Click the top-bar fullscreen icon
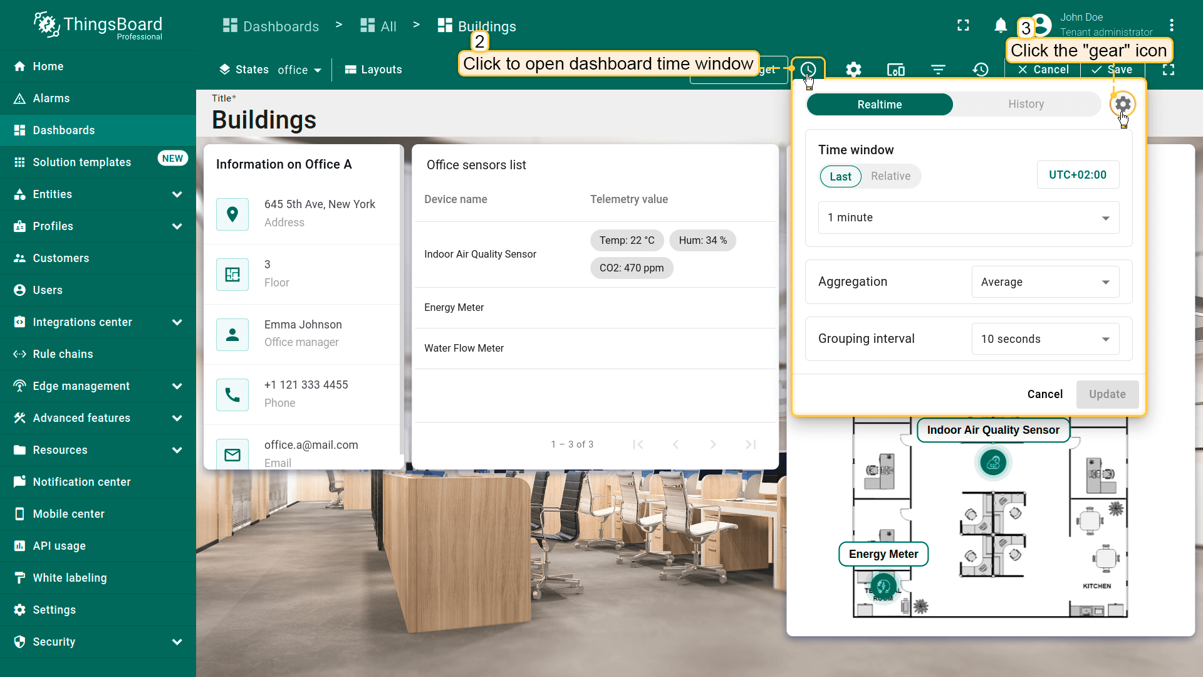 [x=963, y=26]
